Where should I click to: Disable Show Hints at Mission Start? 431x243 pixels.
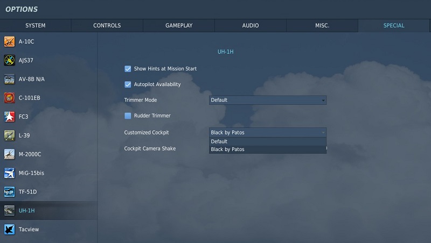pos(128,69)
